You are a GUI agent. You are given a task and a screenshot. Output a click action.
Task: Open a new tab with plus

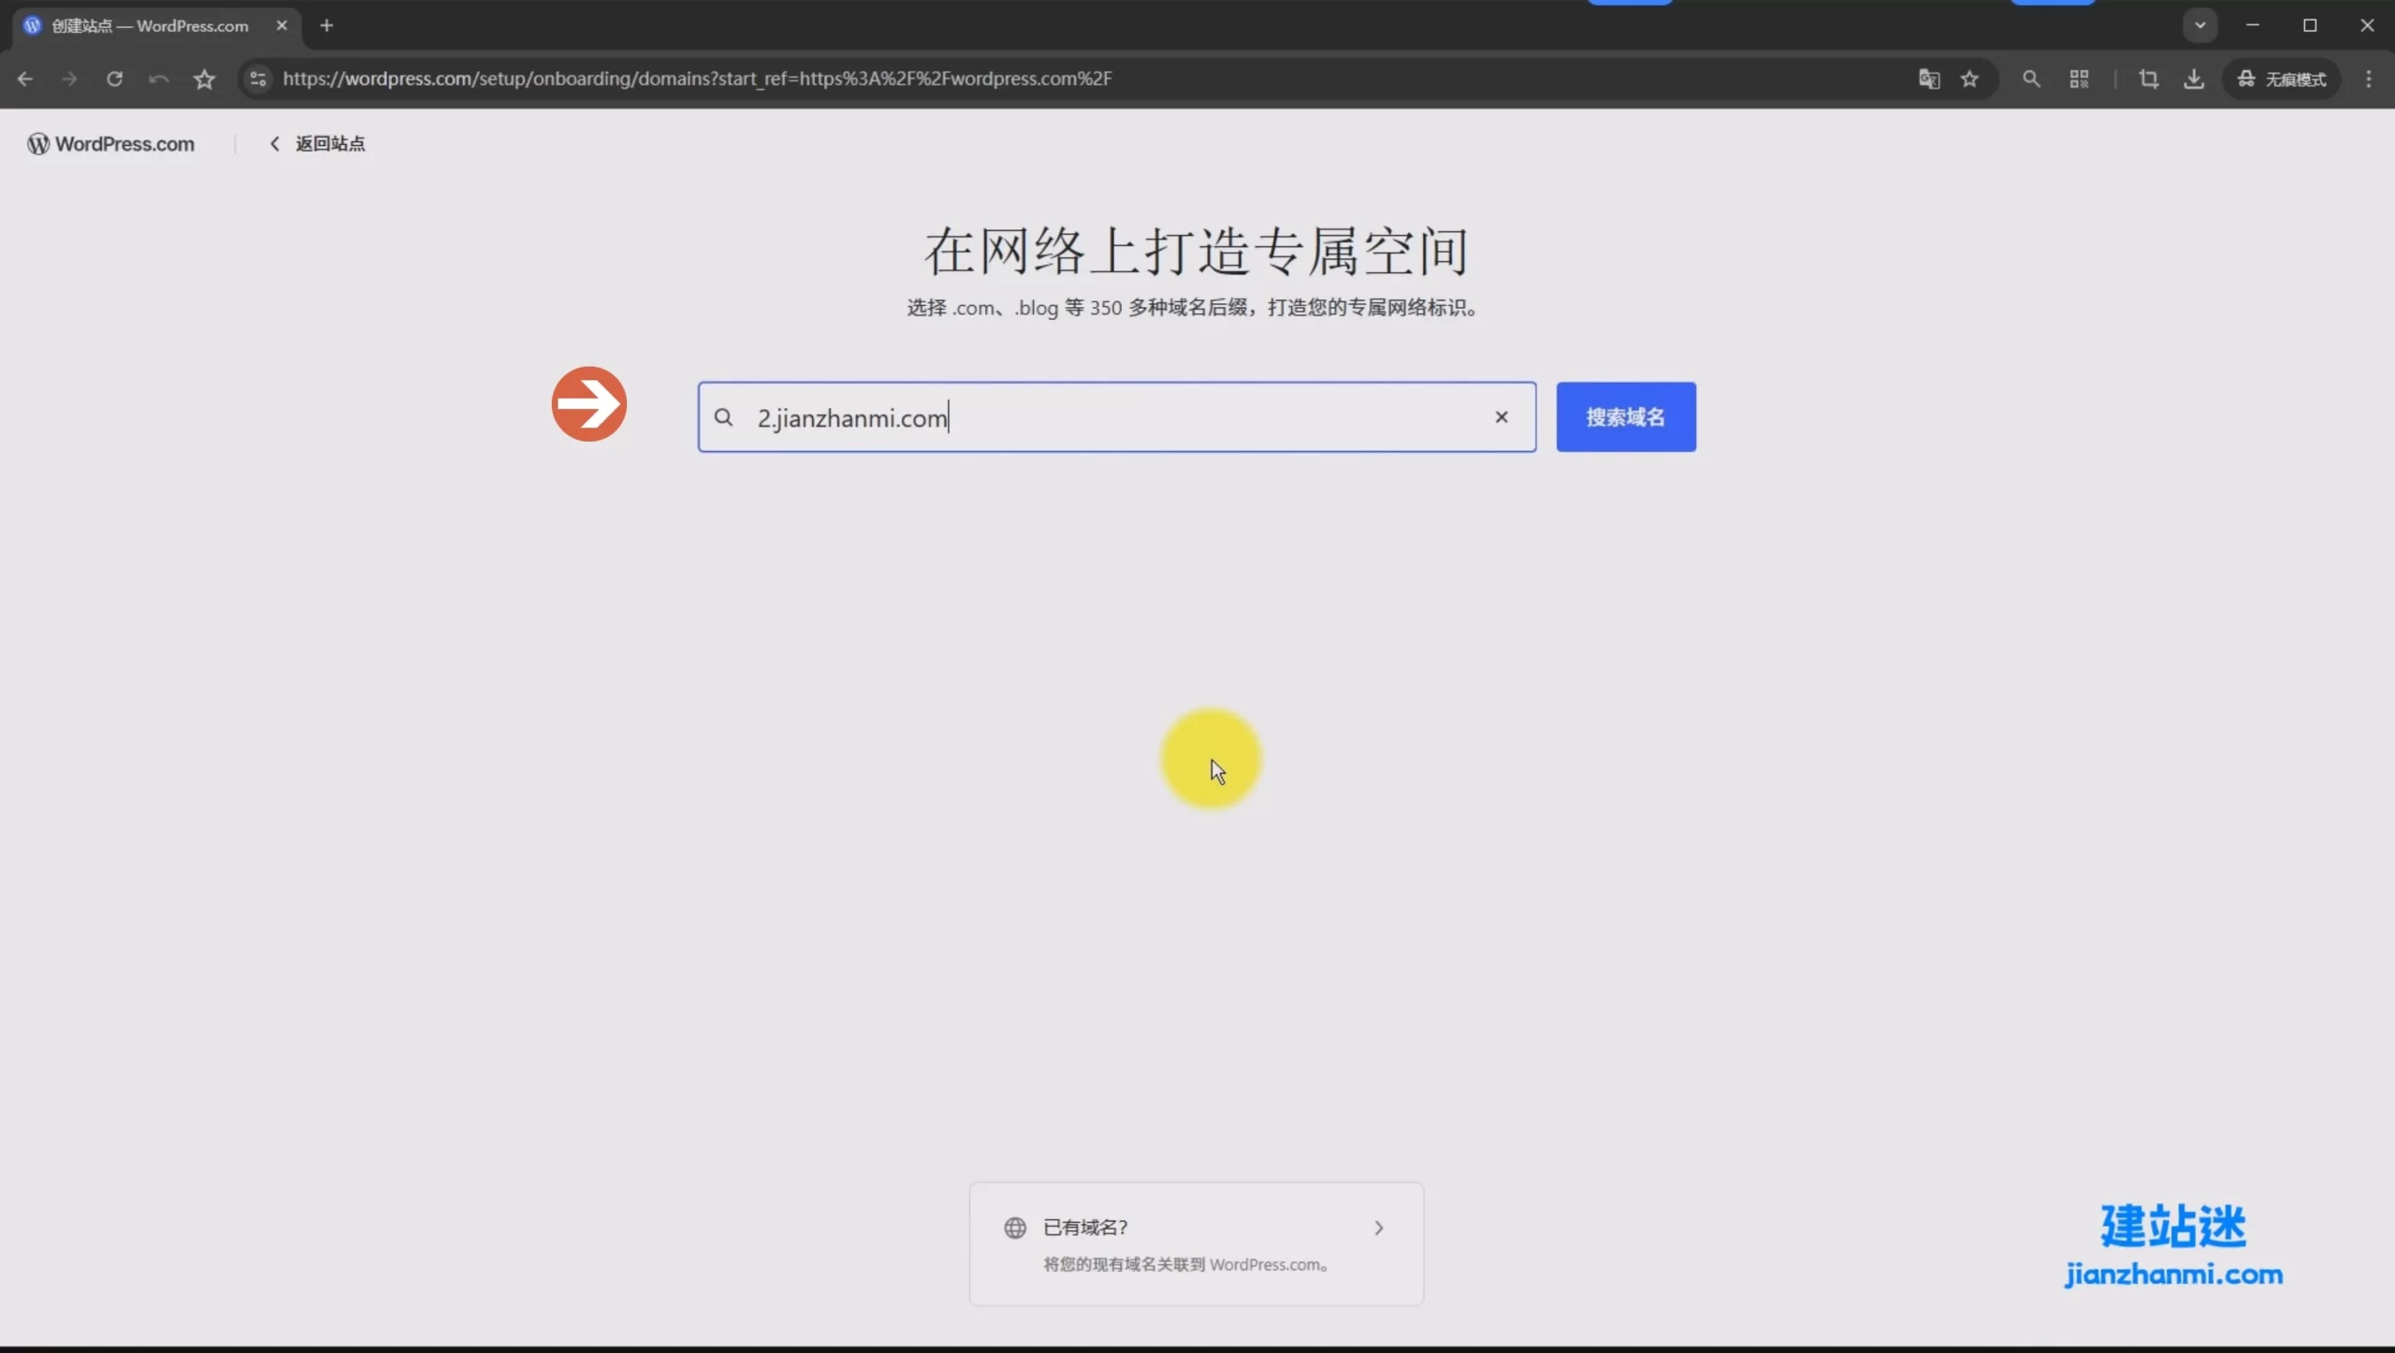coord(327,25)
